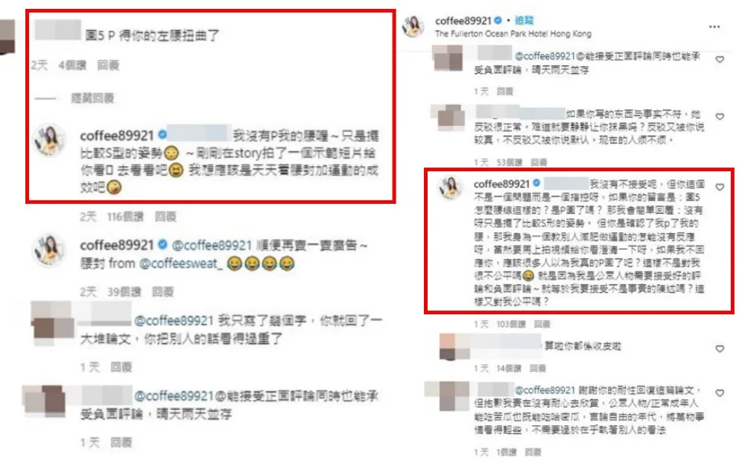Open the verified badge beside the header username

click(x=498, y=20)
